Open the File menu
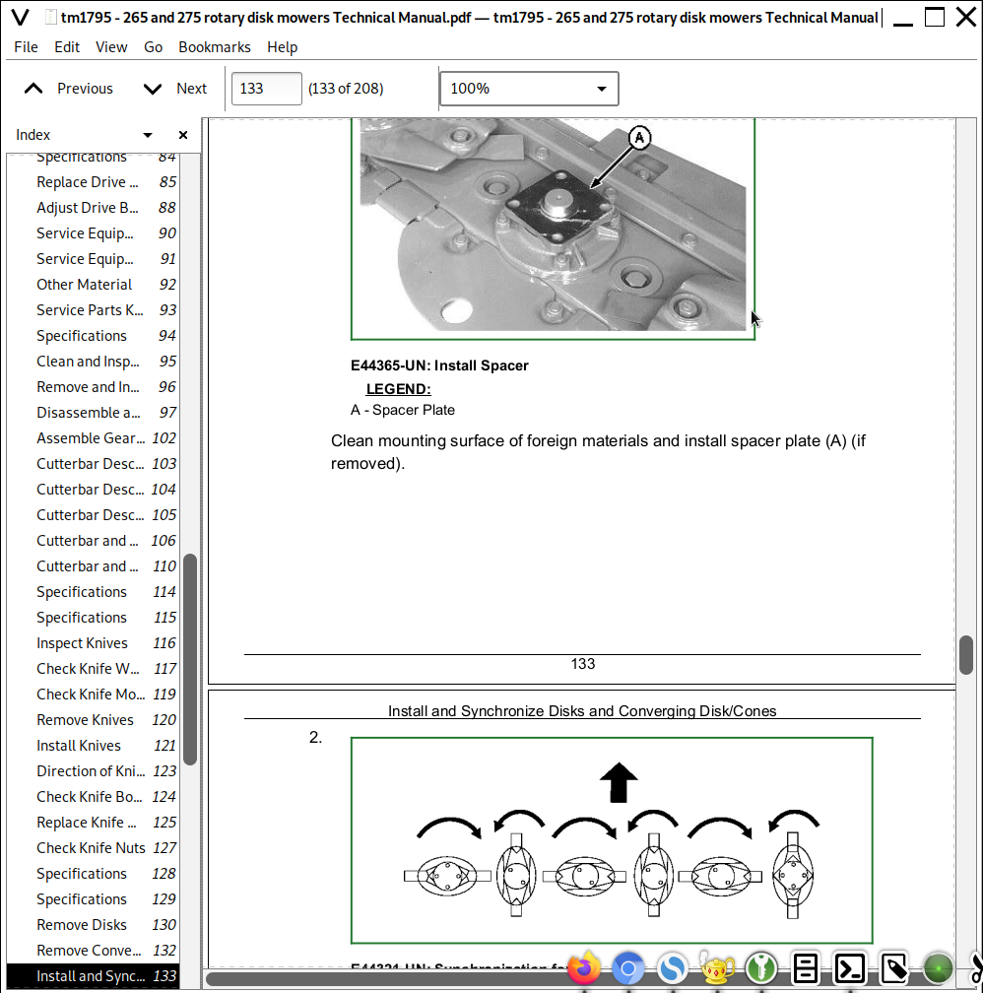Viewport: 983px width, 993px height. [26, 47]
